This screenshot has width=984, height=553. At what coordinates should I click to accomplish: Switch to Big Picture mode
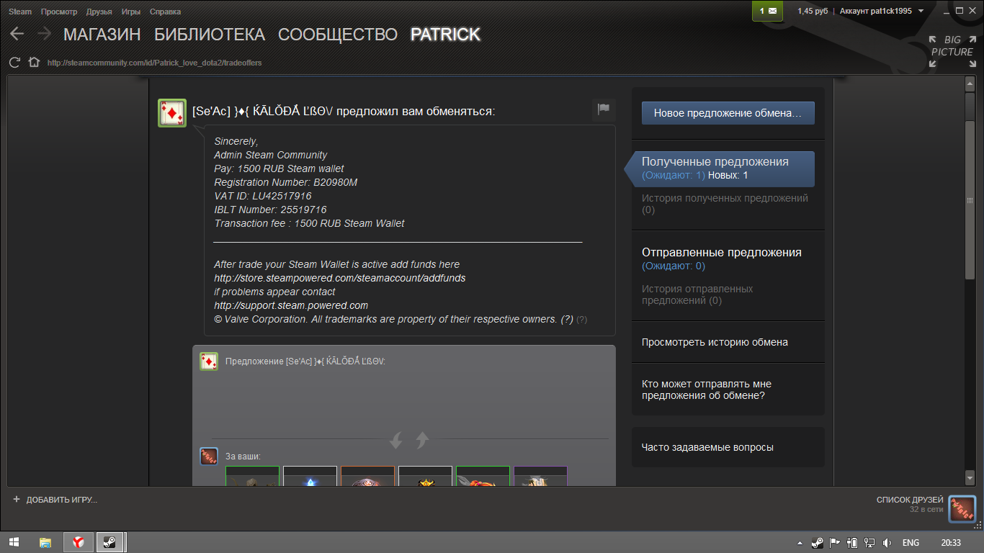952,52
